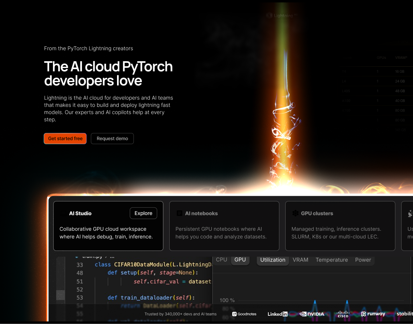Click the headline 'The AI cloud PyTorch developers love'
Image resolution: width=413 pixels, height=324 pixels.
108,74
